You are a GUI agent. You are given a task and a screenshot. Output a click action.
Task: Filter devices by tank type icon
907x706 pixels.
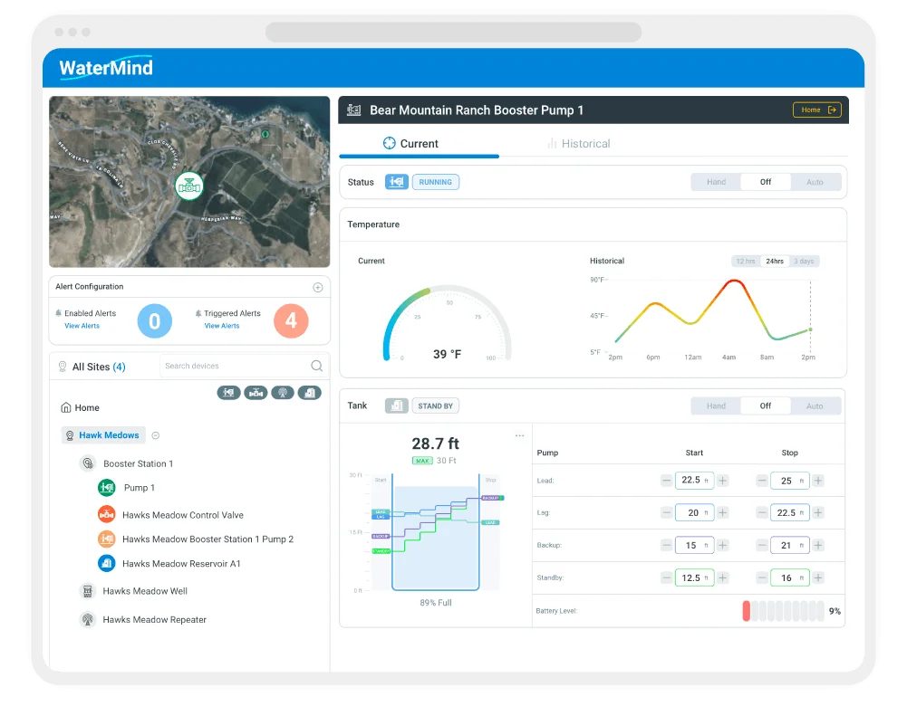click(310, 393)
